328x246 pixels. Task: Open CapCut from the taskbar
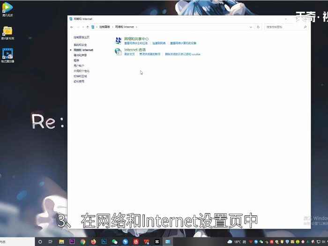pyautogui.click(x=157, y=242)
